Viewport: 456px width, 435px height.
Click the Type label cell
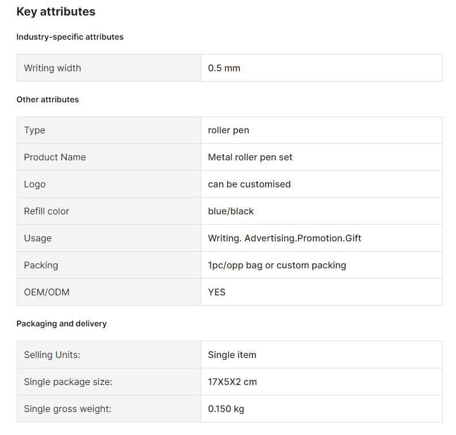(109, 130)
